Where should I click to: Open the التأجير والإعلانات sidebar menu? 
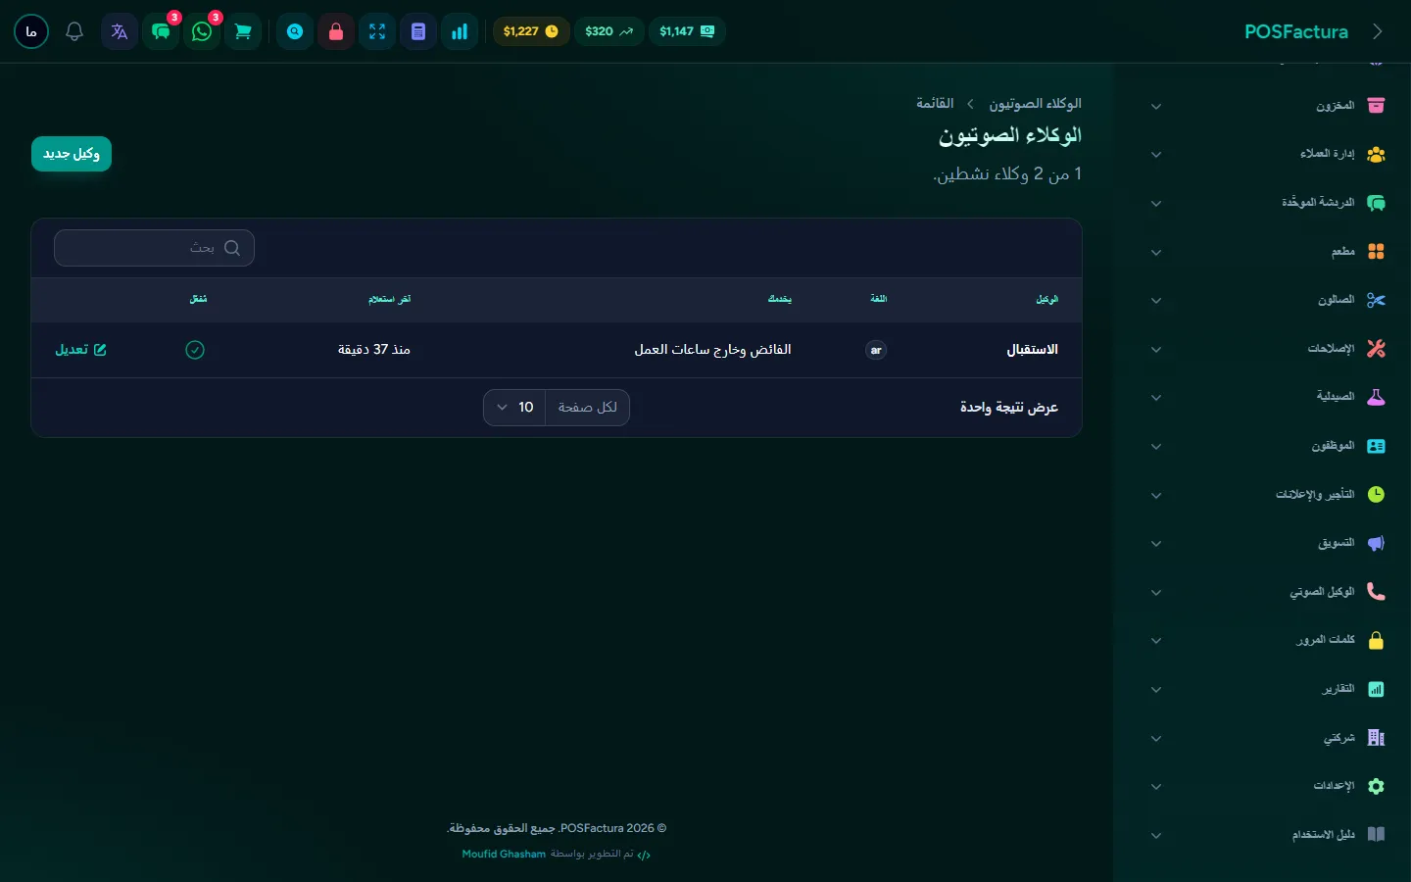tap(1270, 494)
